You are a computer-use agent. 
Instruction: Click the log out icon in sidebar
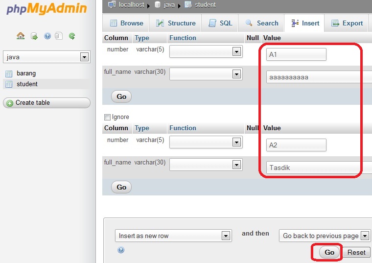(x=34, y=36)
